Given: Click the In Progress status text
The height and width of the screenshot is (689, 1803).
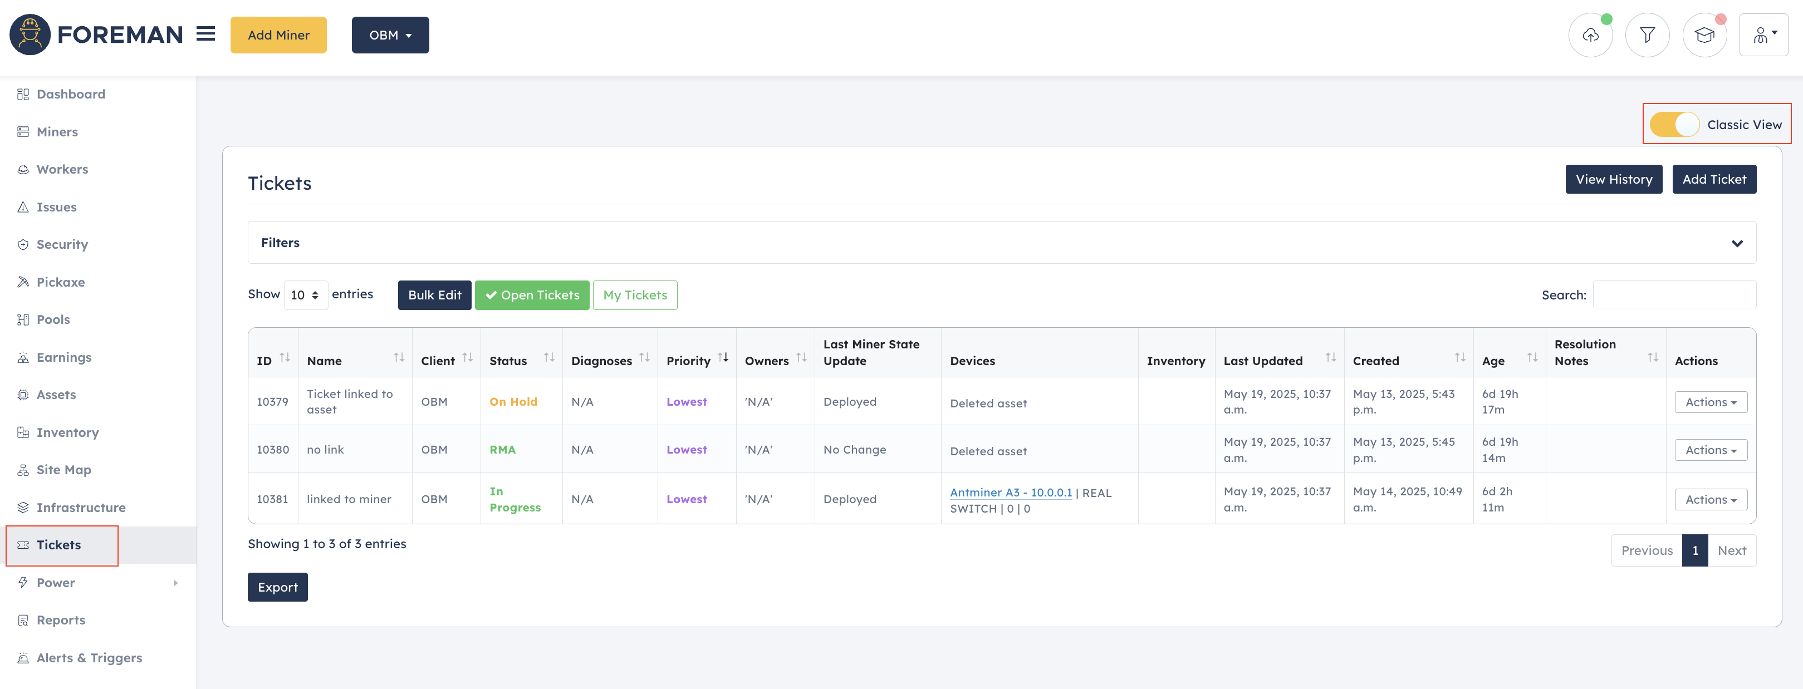Looking at the screenshot, I should coord(515,499).
